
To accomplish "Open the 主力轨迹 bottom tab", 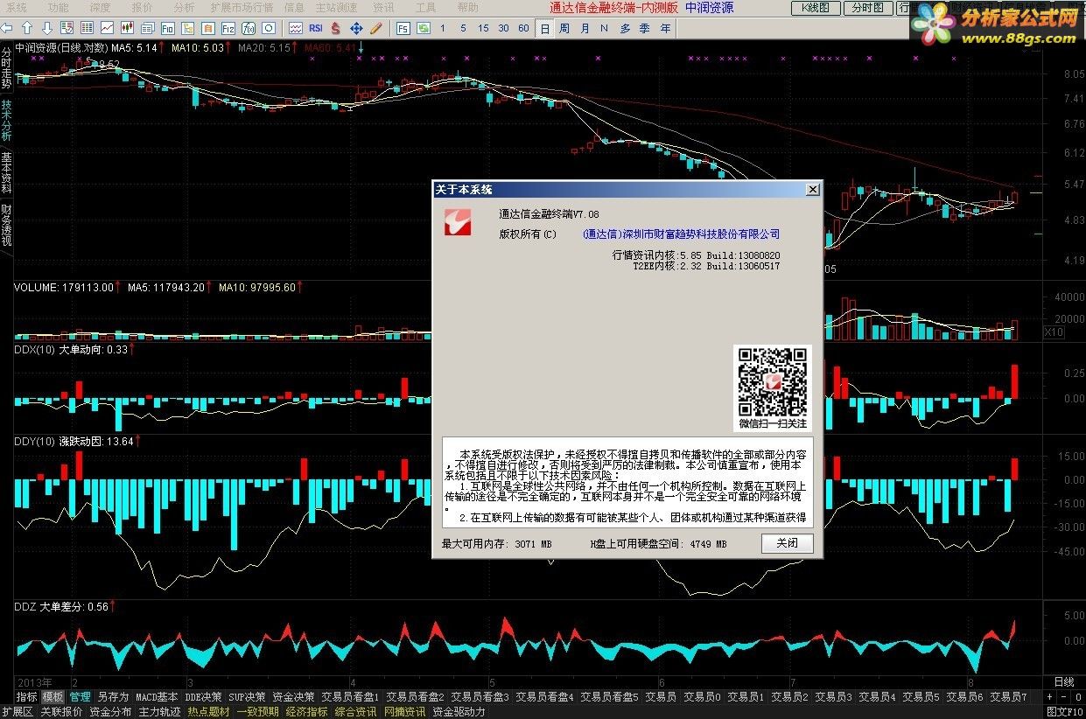I will (159, 712).
